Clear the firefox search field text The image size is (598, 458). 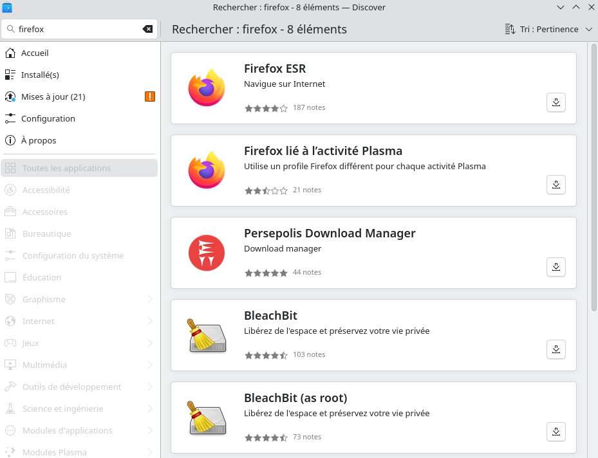click(x=147, y=29)
